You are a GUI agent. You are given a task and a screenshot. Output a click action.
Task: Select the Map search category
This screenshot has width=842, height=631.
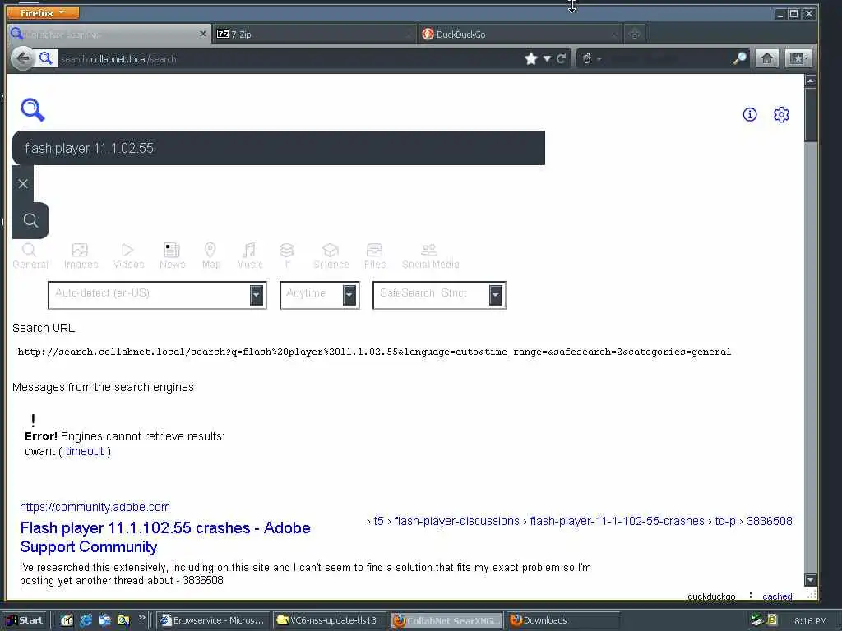(210, 256)
